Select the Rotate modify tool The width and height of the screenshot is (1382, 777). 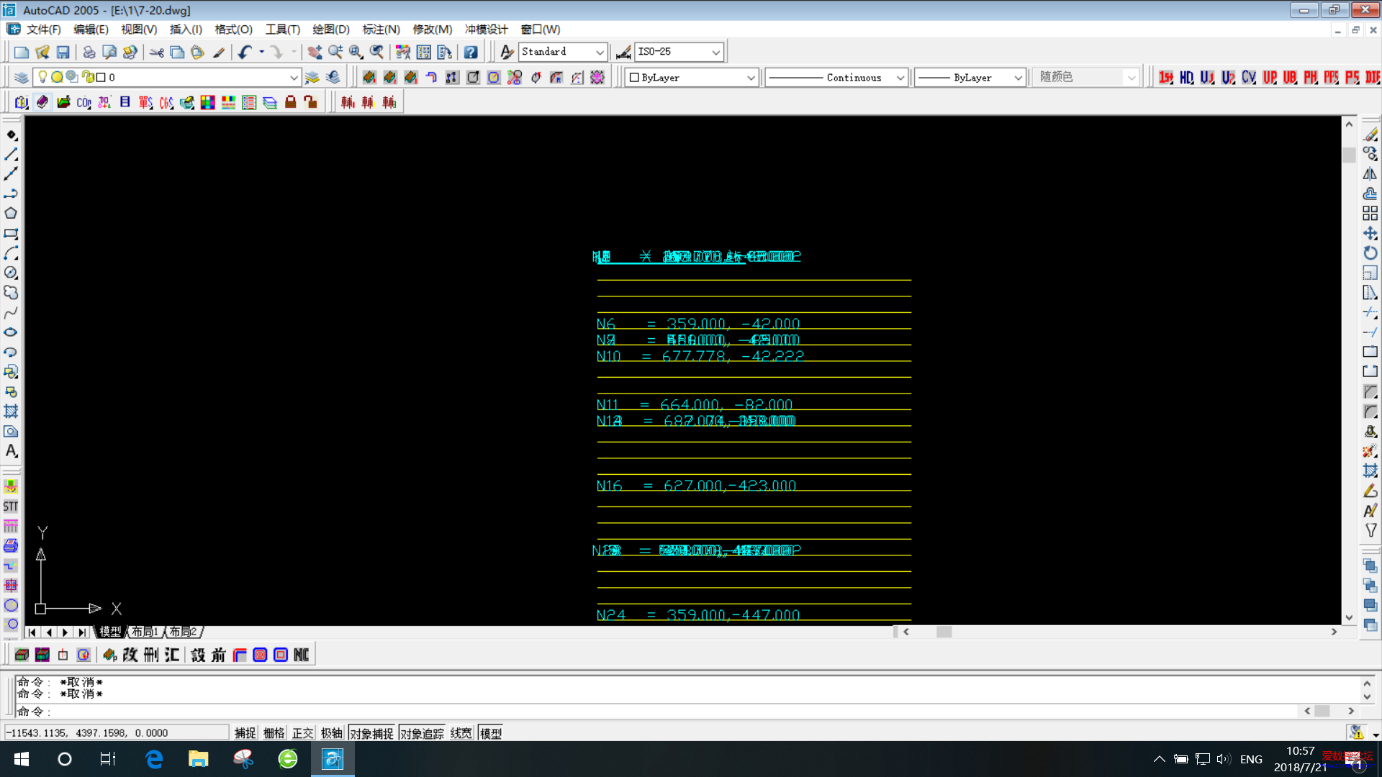[x=1370, y=253]
